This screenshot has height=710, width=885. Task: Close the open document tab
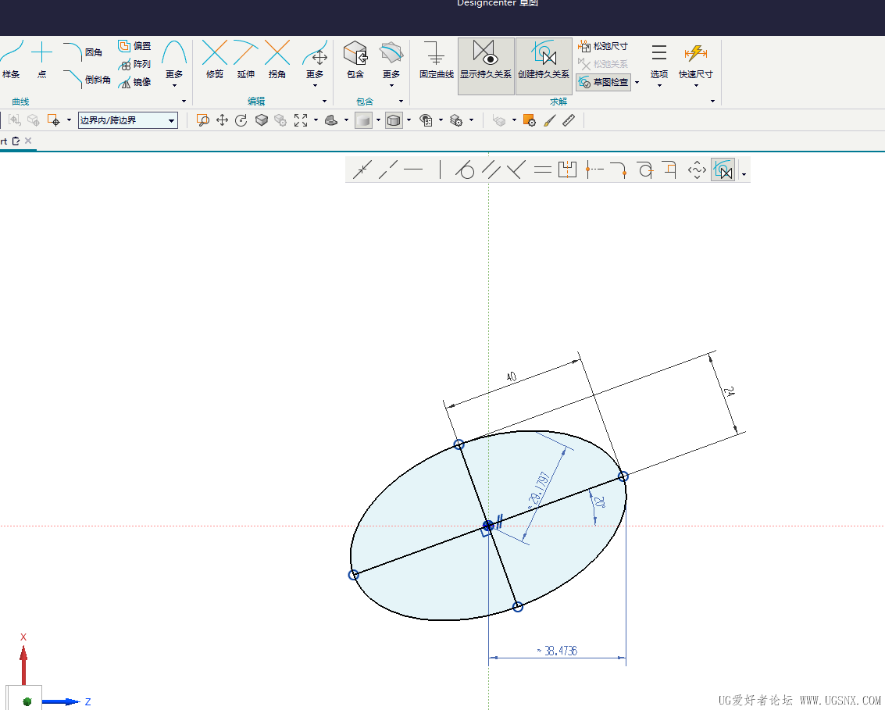28,141
